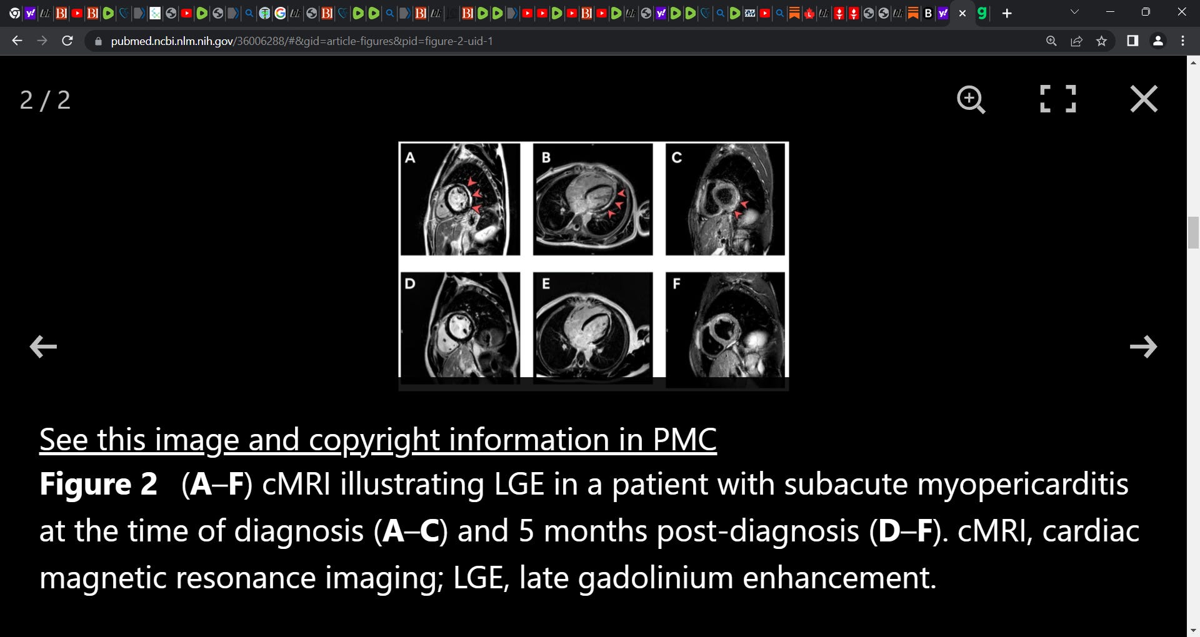Toggle the browser side panel
This screenshot has width=1200, height=637.
1132,41
